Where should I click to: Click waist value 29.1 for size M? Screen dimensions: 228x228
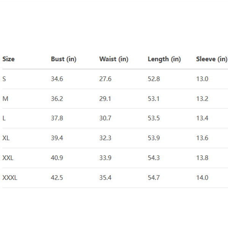[105, 99]
